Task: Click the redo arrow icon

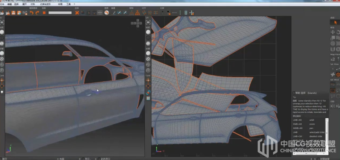Action: [37, 13]
